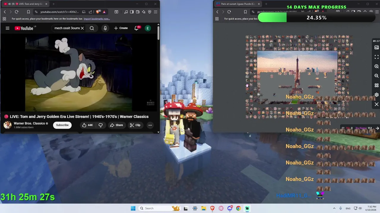Open the Brave Wallet icon in YouTube window
Viewport: 380px width, 213px height.
[138, 12]
